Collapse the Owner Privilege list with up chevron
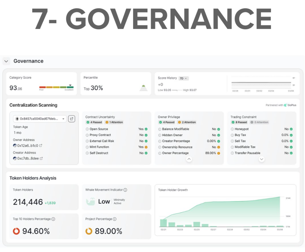305x252 pixels. (x=189, y=159)
